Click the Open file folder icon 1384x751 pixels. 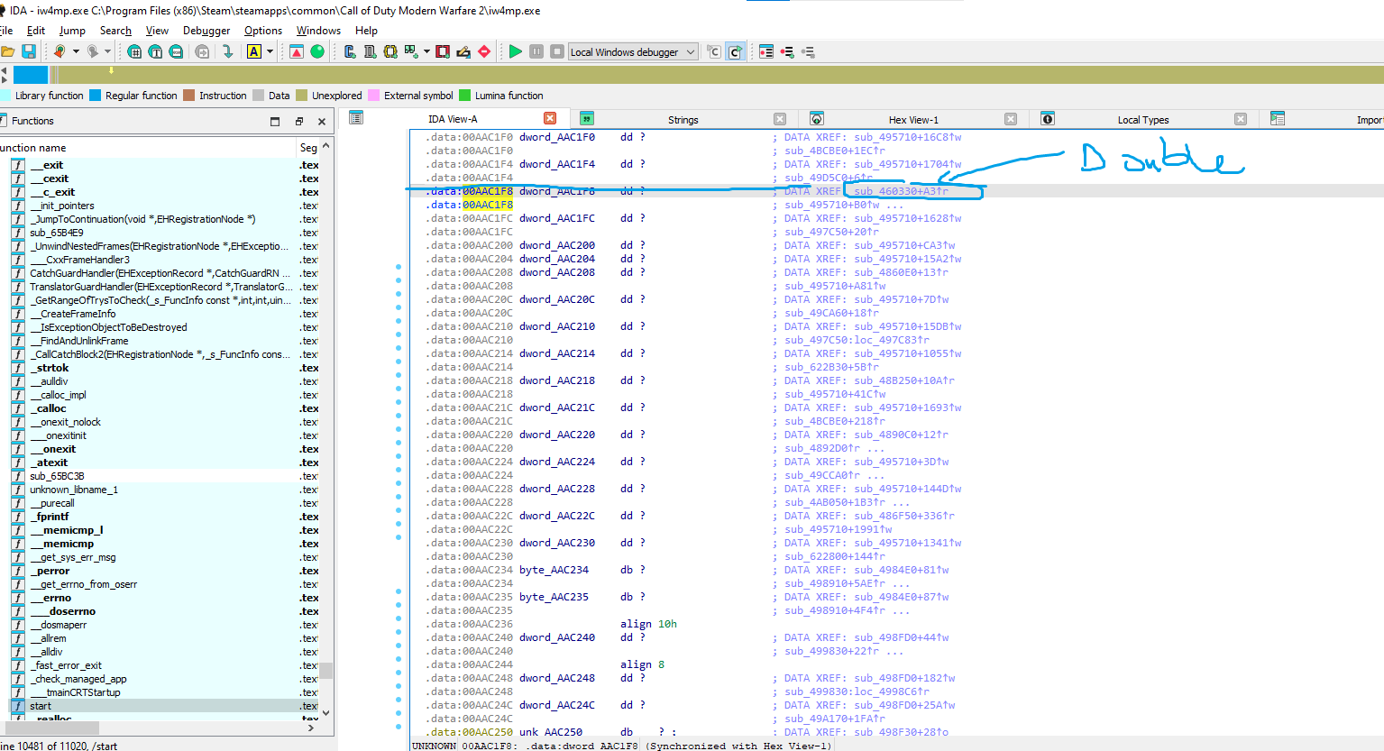[x=7, y=51]
